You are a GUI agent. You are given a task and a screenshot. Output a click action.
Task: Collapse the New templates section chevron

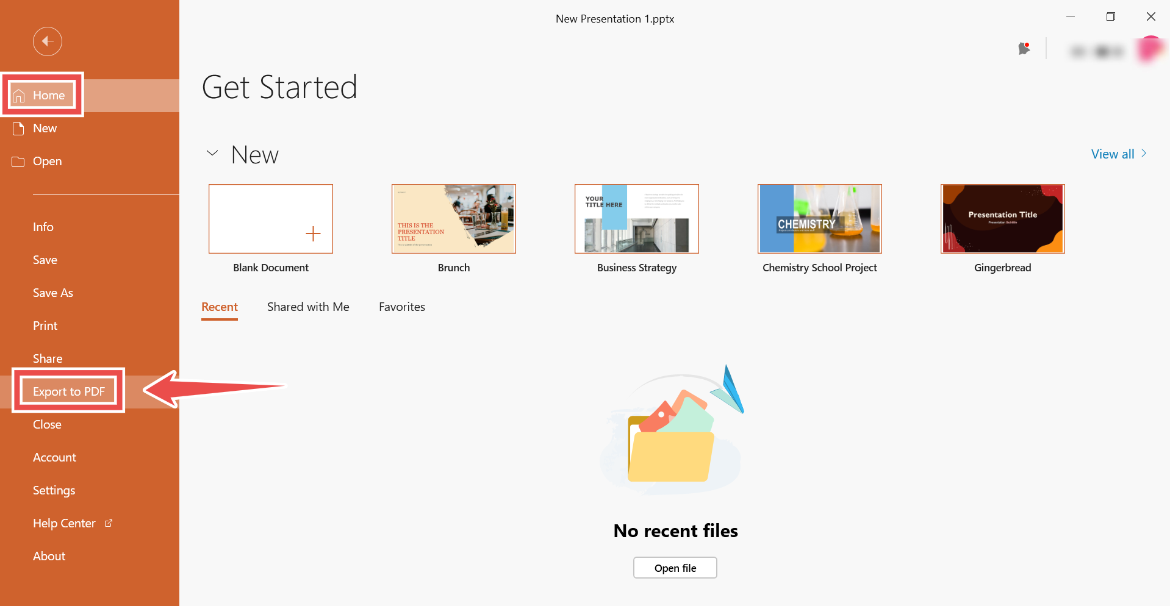[212, 153]
